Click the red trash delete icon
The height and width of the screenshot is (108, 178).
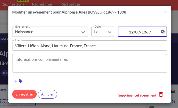(161, 94)
